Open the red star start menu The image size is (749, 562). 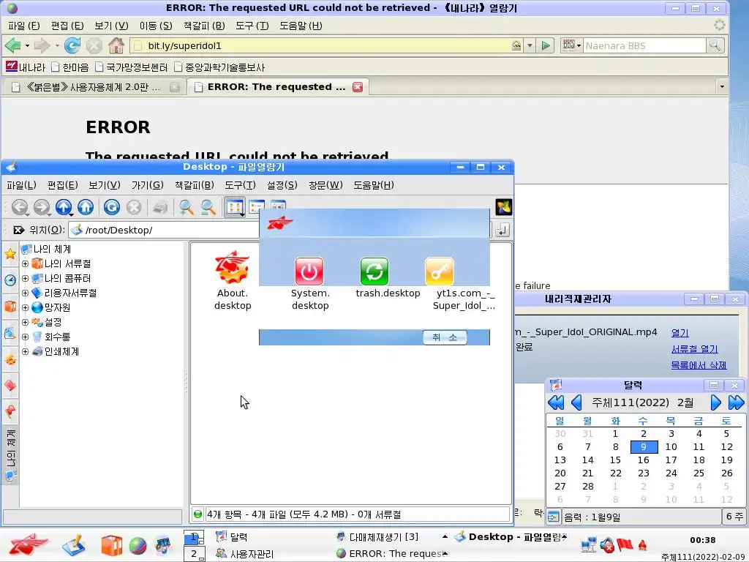(x=29, y=545)
